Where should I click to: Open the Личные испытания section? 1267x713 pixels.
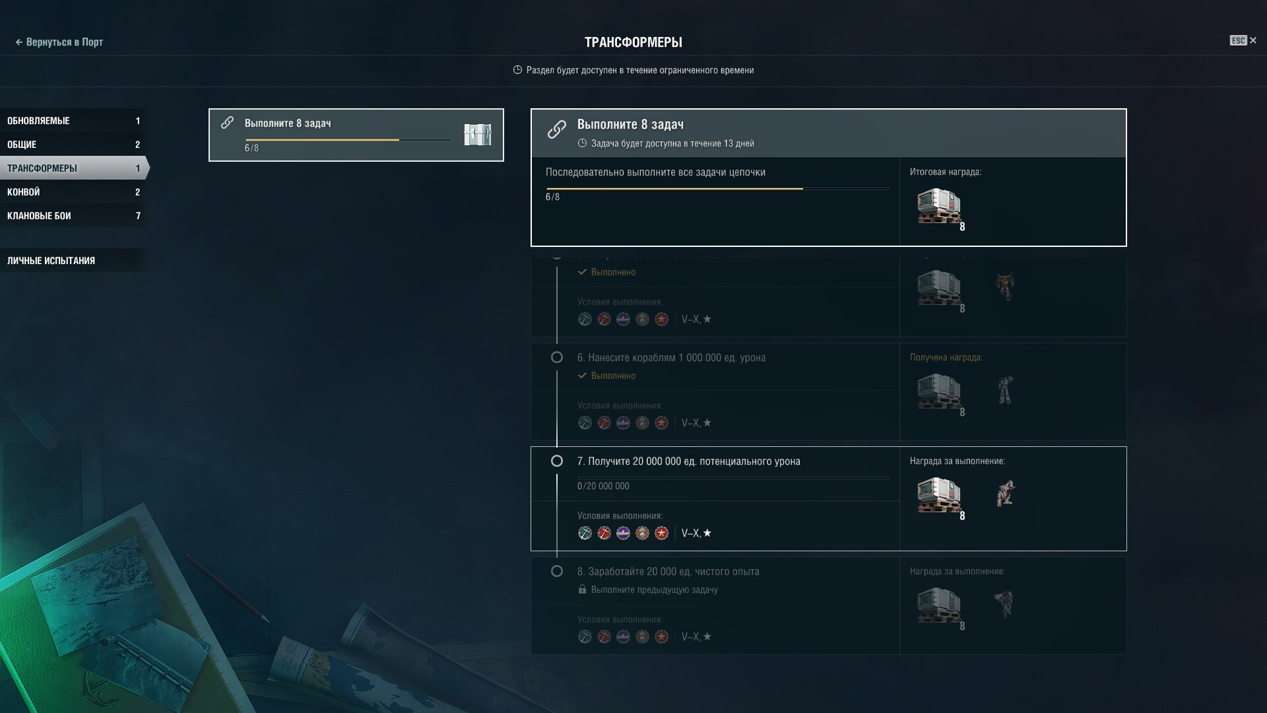(73, 261)
